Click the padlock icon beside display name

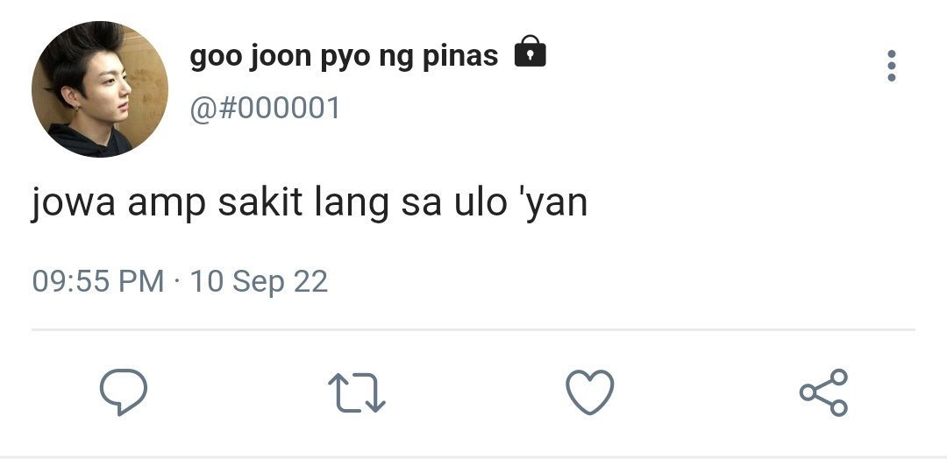click(530, 52)
